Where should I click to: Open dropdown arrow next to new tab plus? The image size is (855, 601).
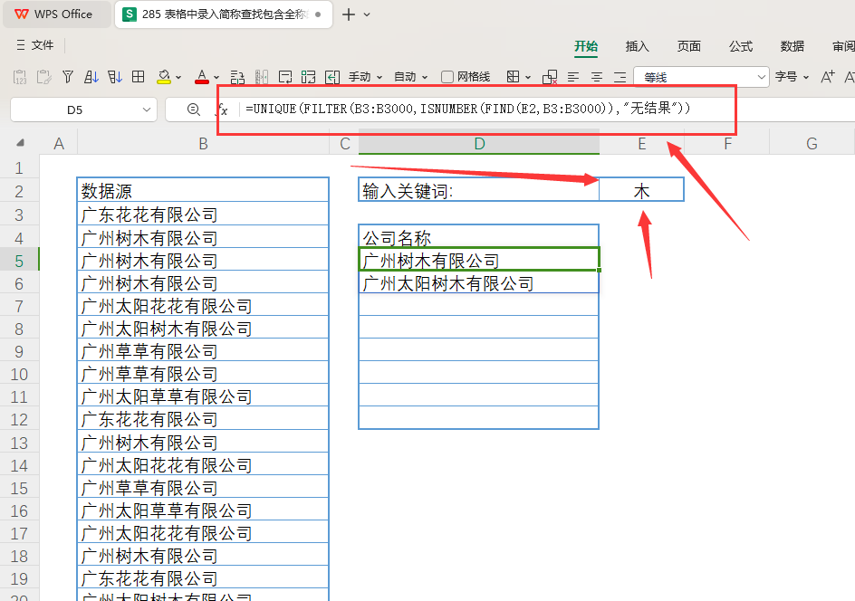point(367,14)
